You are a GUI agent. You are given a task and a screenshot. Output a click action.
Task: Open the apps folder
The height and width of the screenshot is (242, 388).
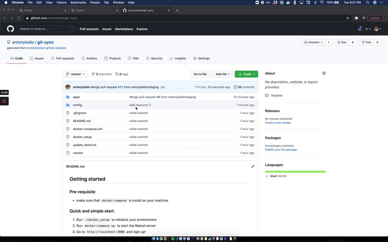pyautogui.click(x=76, y=97)
